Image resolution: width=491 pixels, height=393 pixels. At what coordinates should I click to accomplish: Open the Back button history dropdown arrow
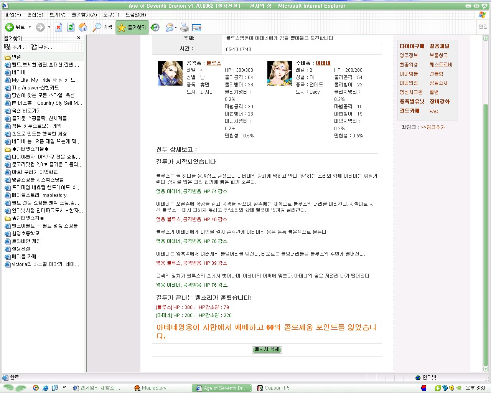(x=30, y=27)
